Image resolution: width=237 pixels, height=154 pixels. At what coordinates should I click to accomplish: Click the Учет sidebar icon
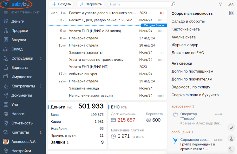[x=6, y=105]
